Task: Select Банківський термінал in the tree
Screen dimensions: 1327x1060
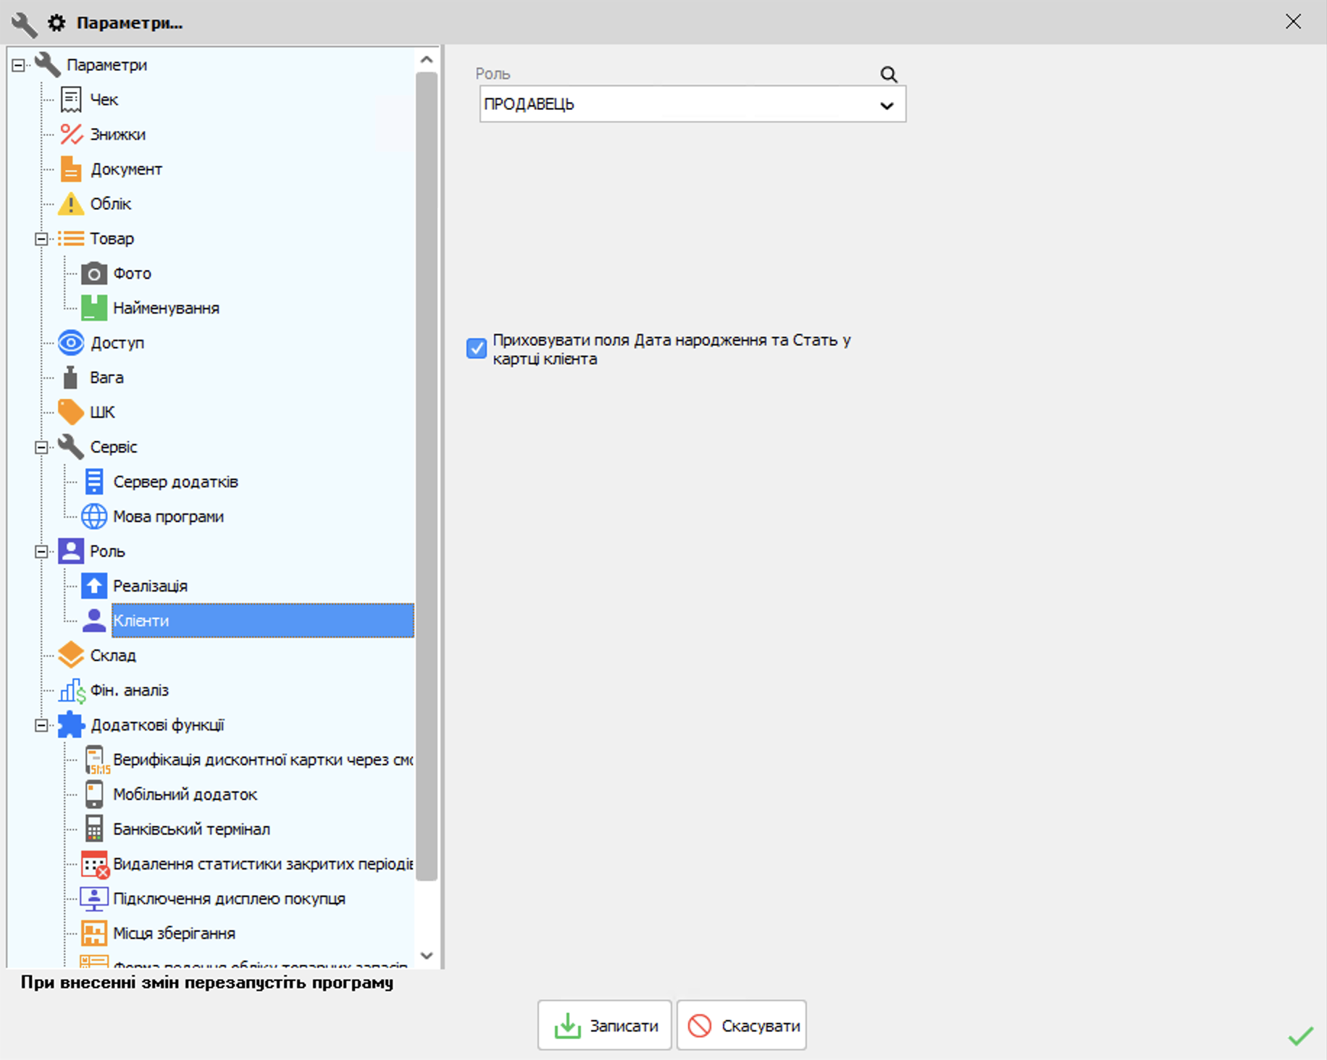Action: point(191,829)
